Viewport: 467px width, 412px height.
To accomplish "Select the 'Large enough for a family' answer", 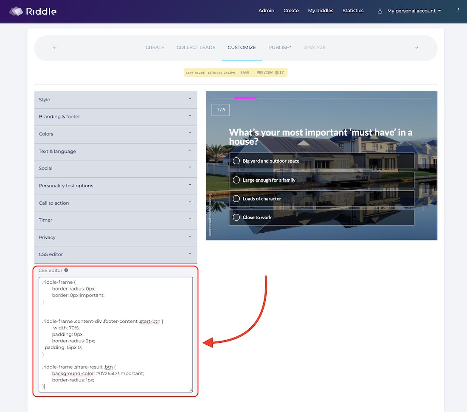I will (321, 180).
